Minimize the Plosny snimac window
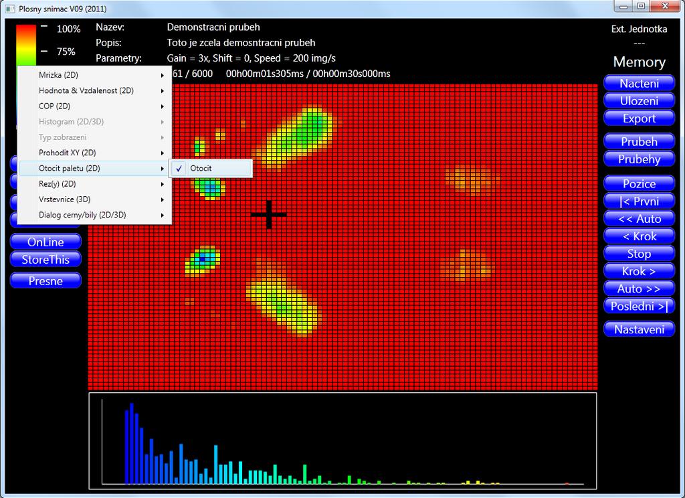The height and width of the screenshot is (498, 685). tap(623, 7)
